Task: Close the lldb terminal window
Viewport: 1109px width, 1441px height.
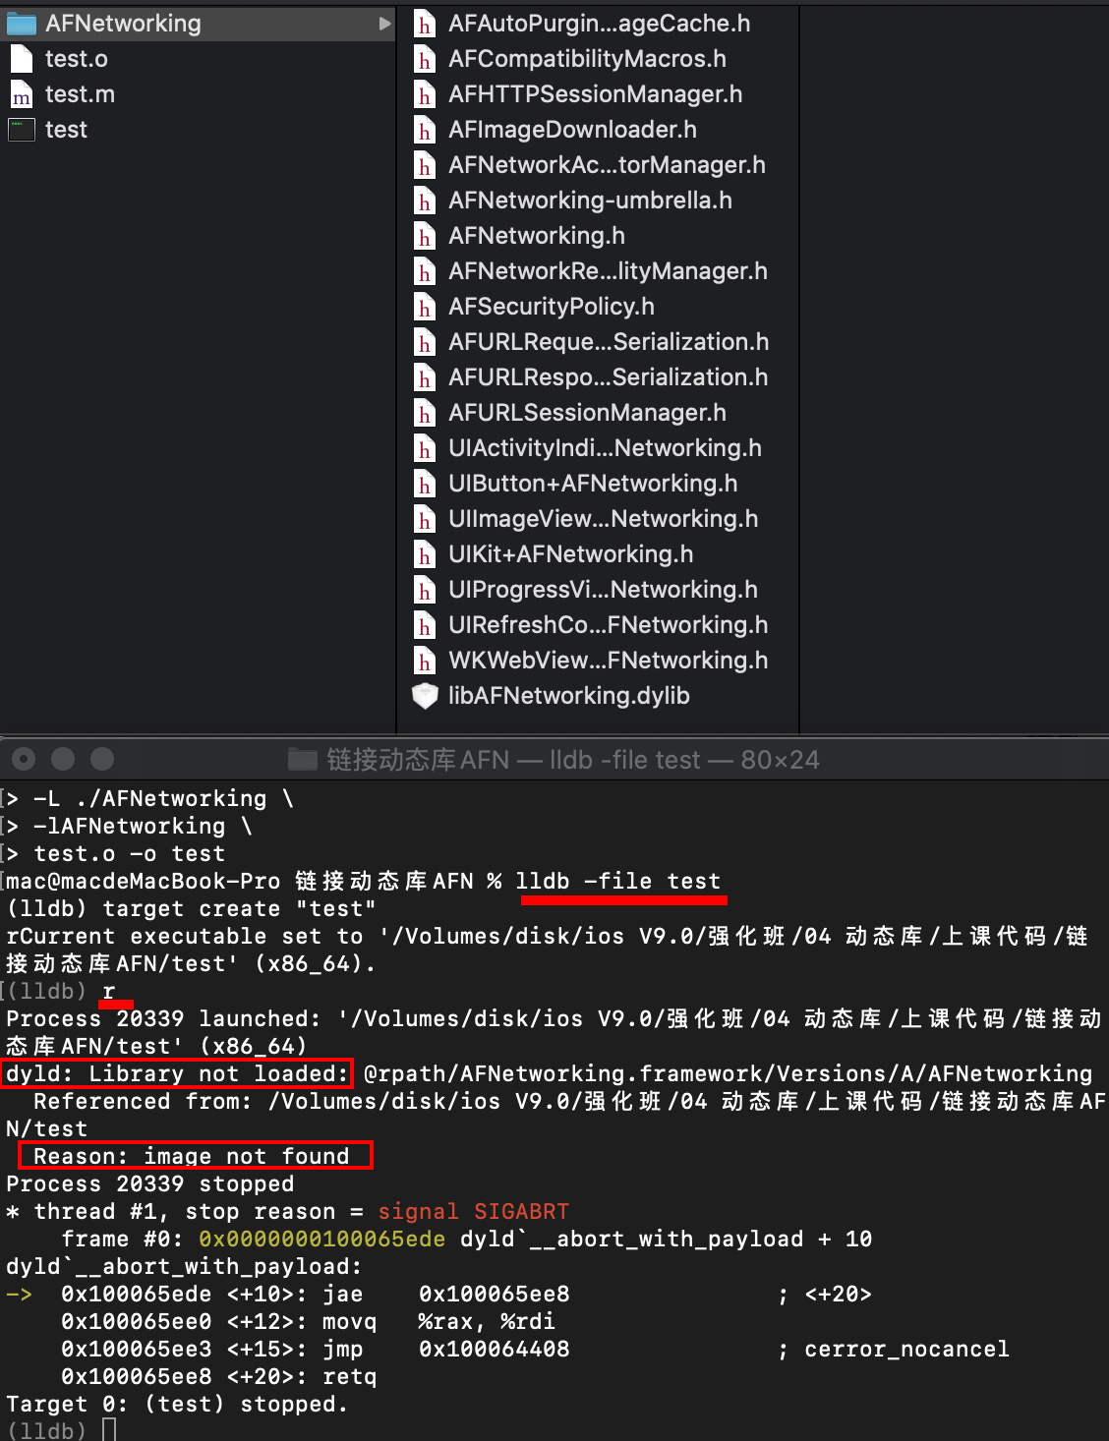Action: tap(24, 759)
